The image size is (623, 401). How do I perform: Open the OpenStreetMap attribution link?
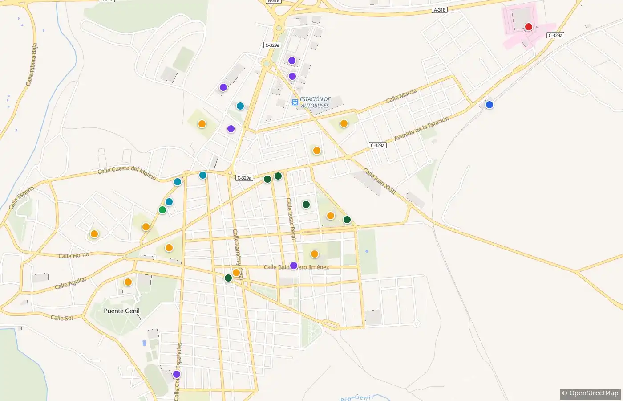[590, 393]
